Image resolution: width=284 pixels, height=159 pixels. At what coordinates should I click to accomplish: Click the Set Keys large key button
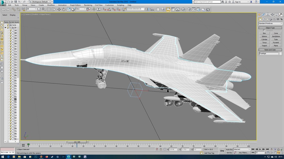[222, 151]
